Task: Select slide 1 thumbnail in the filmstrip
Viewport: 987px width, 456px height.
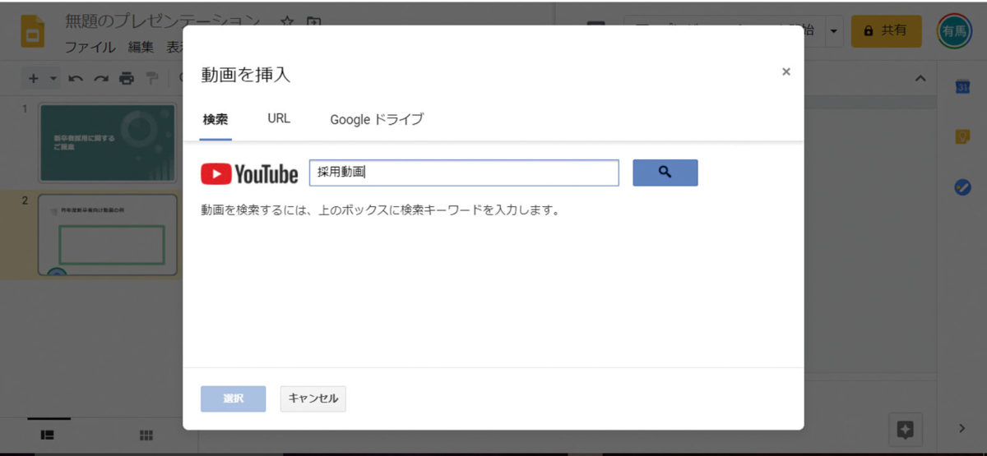Action: pos(108,143)
